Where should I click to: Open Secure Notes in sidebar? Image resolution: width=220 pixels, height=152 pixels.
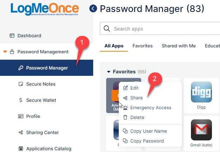(x=41, y=84)
